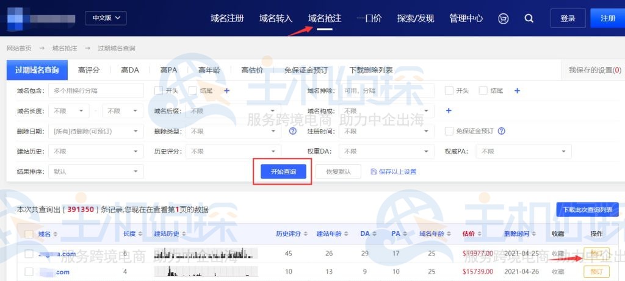Click the search magnifier icon in header
Image resolution: width=625 pixels, height=281 pixels.
(x=529, y=18)
